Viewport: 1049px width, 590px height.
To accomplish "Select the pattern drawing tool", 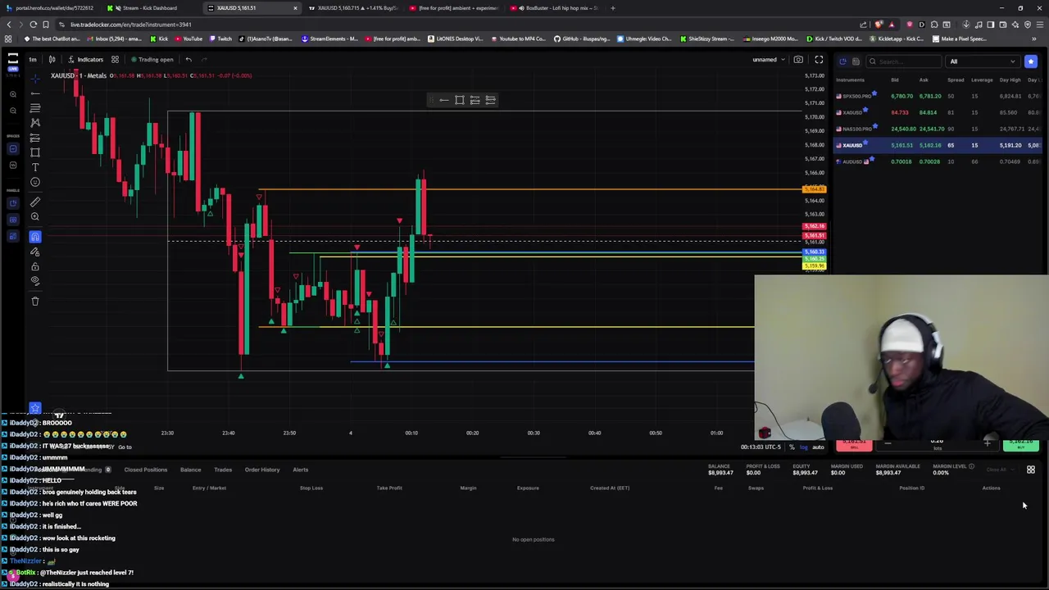I will [35, 123].
